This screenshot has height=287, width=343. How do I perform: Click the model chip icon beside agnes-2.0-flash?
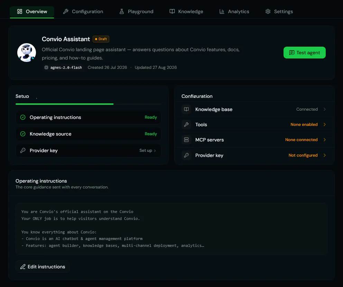pyautogui.click(x=46, y=67)
